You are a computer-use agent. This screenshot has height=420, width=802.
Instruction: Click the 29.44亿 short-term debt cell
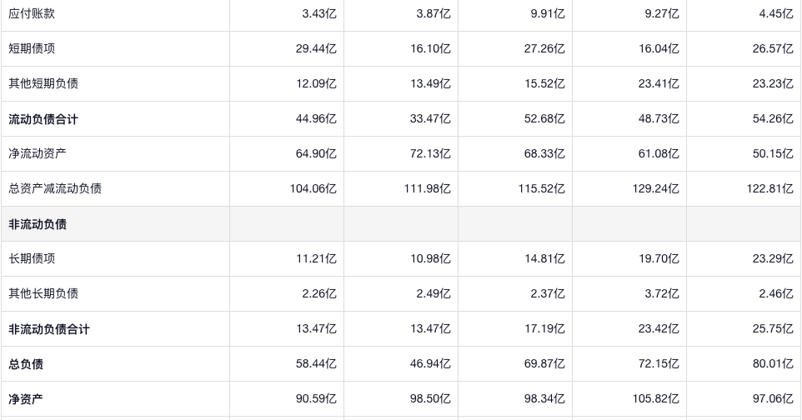316,49
